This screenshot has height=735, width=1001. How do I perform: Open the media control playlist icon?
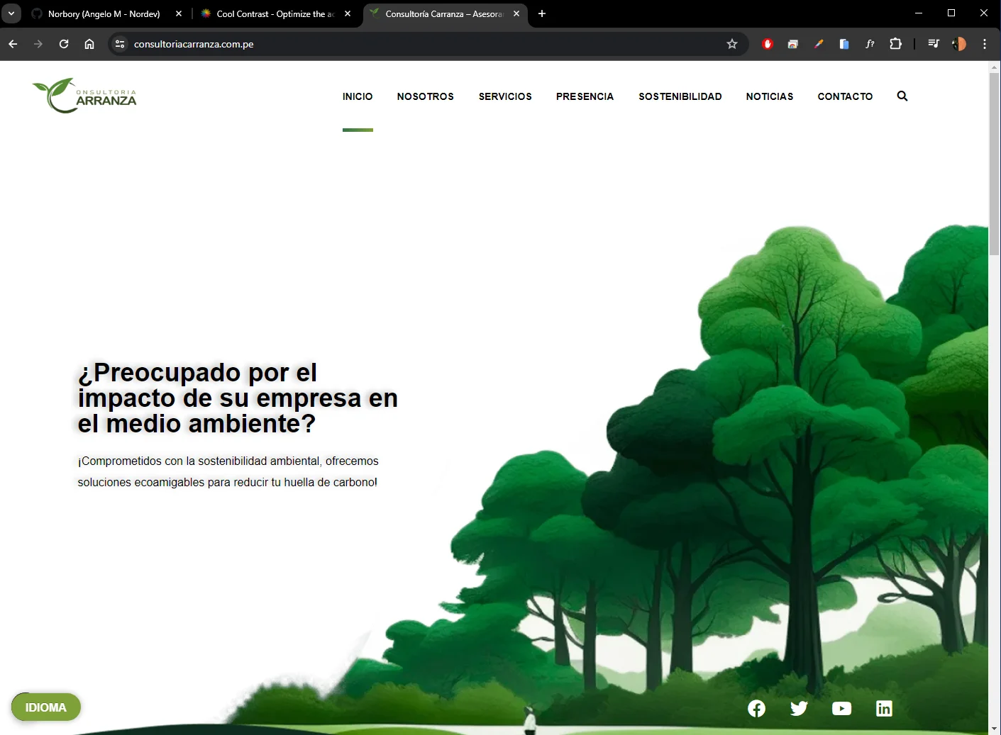[934, 44]
